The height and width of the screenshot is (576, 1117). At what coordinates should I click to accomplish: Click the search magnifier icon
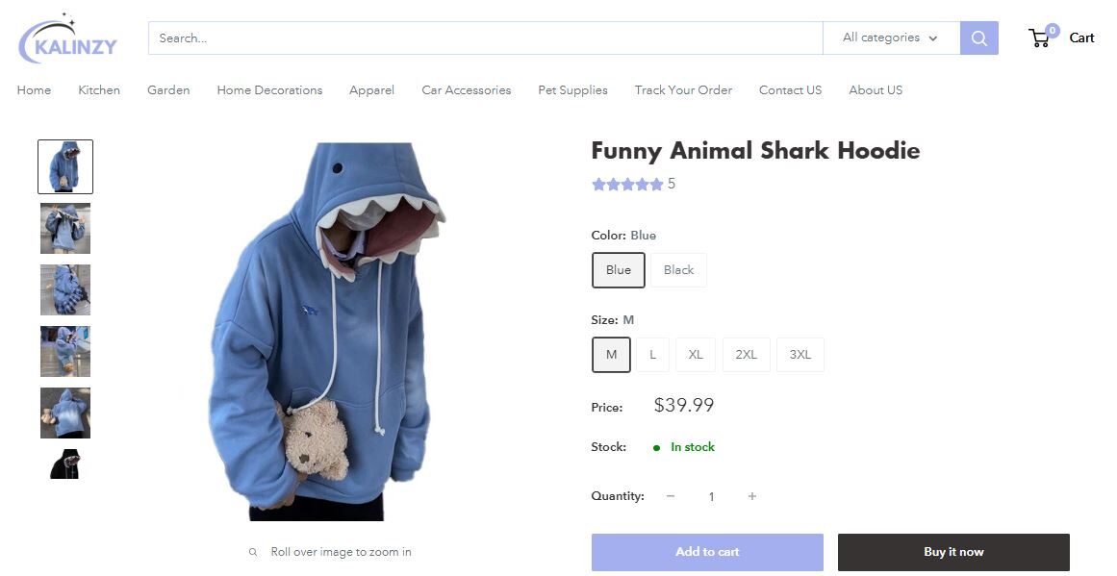coord(978,38)
